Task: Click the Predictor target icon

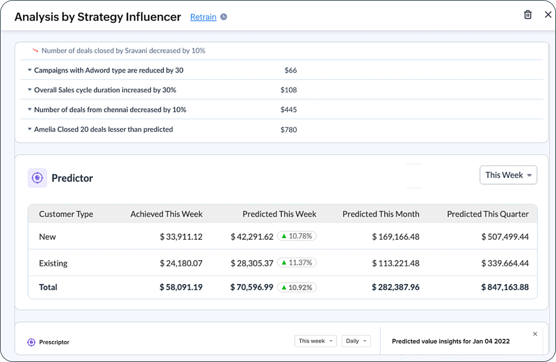Action: pos(37,178)
